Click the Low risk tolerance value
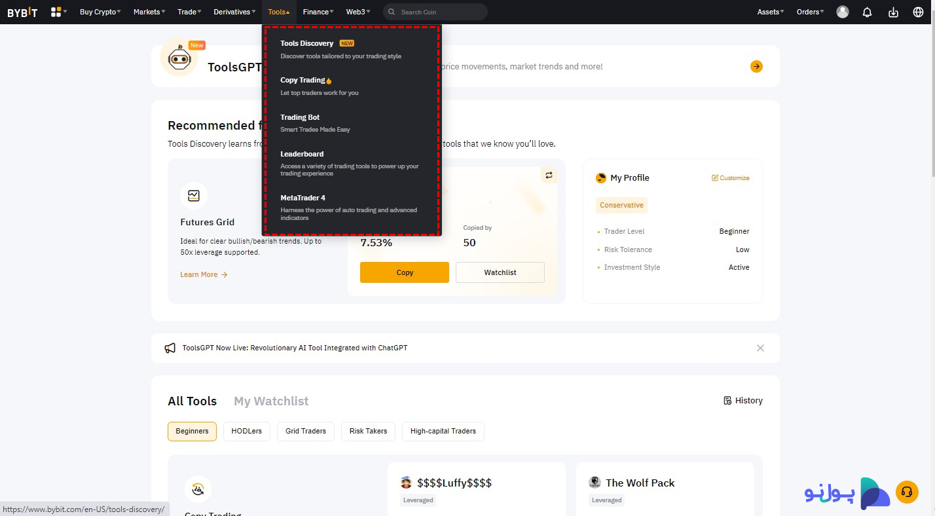 pyautogui.click(x=742, y=249)
